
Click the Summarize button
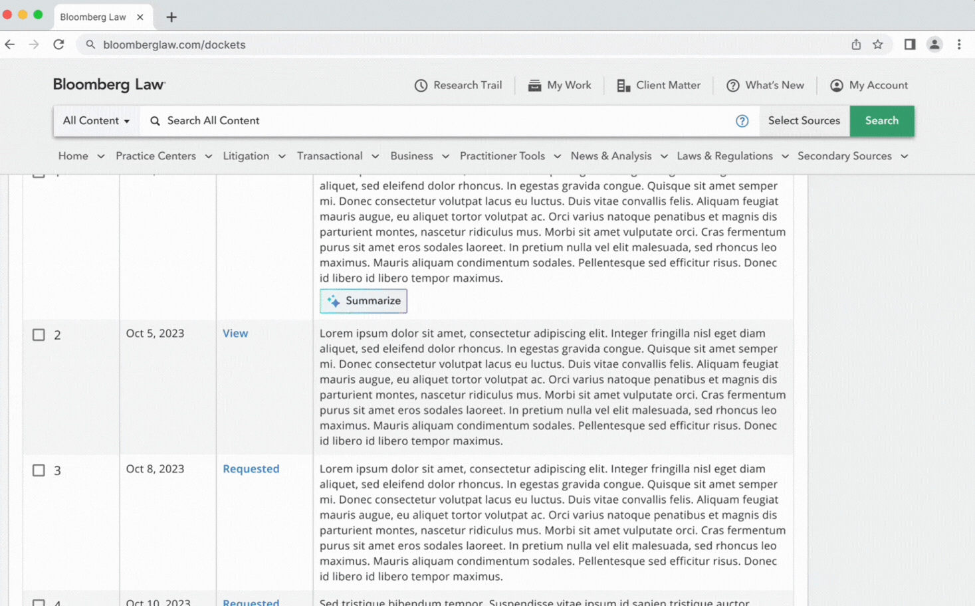[363, 301]
